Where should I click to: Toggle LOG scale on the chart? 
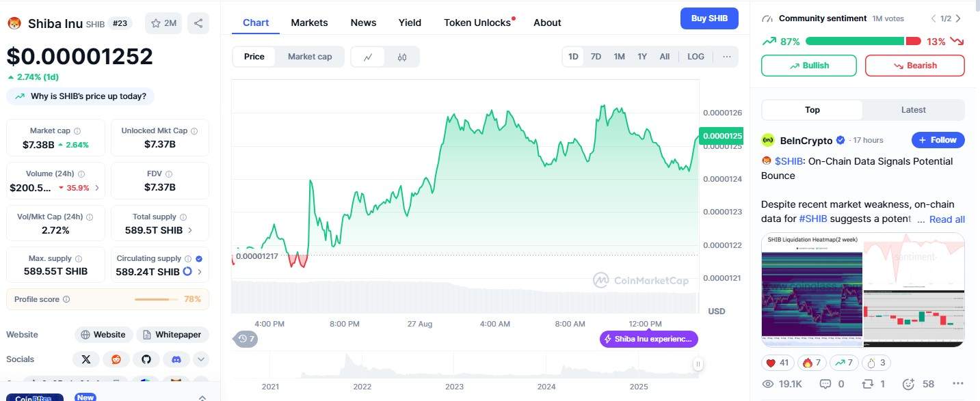point(696,57)
